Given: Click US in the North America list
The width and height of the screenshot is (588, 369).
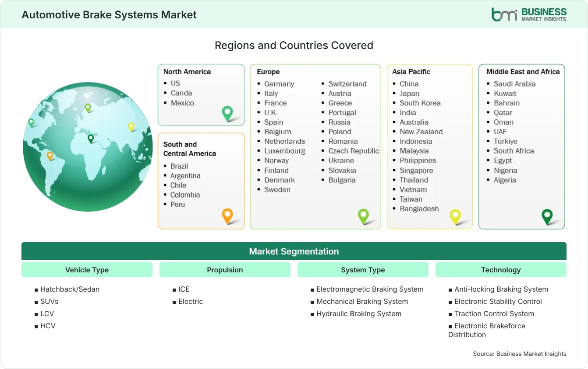Looking at the screenshot, I should 175,83.
